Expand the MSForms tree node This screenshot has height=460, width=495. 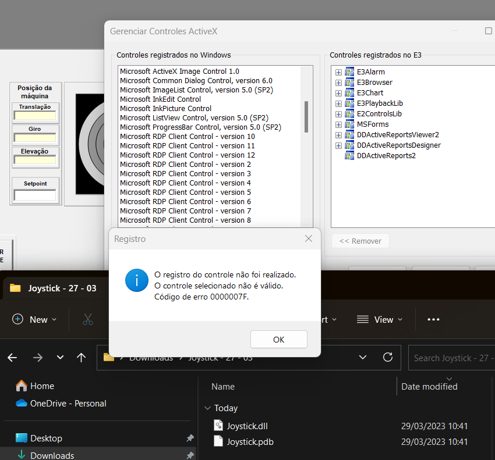tap(338, 124)
